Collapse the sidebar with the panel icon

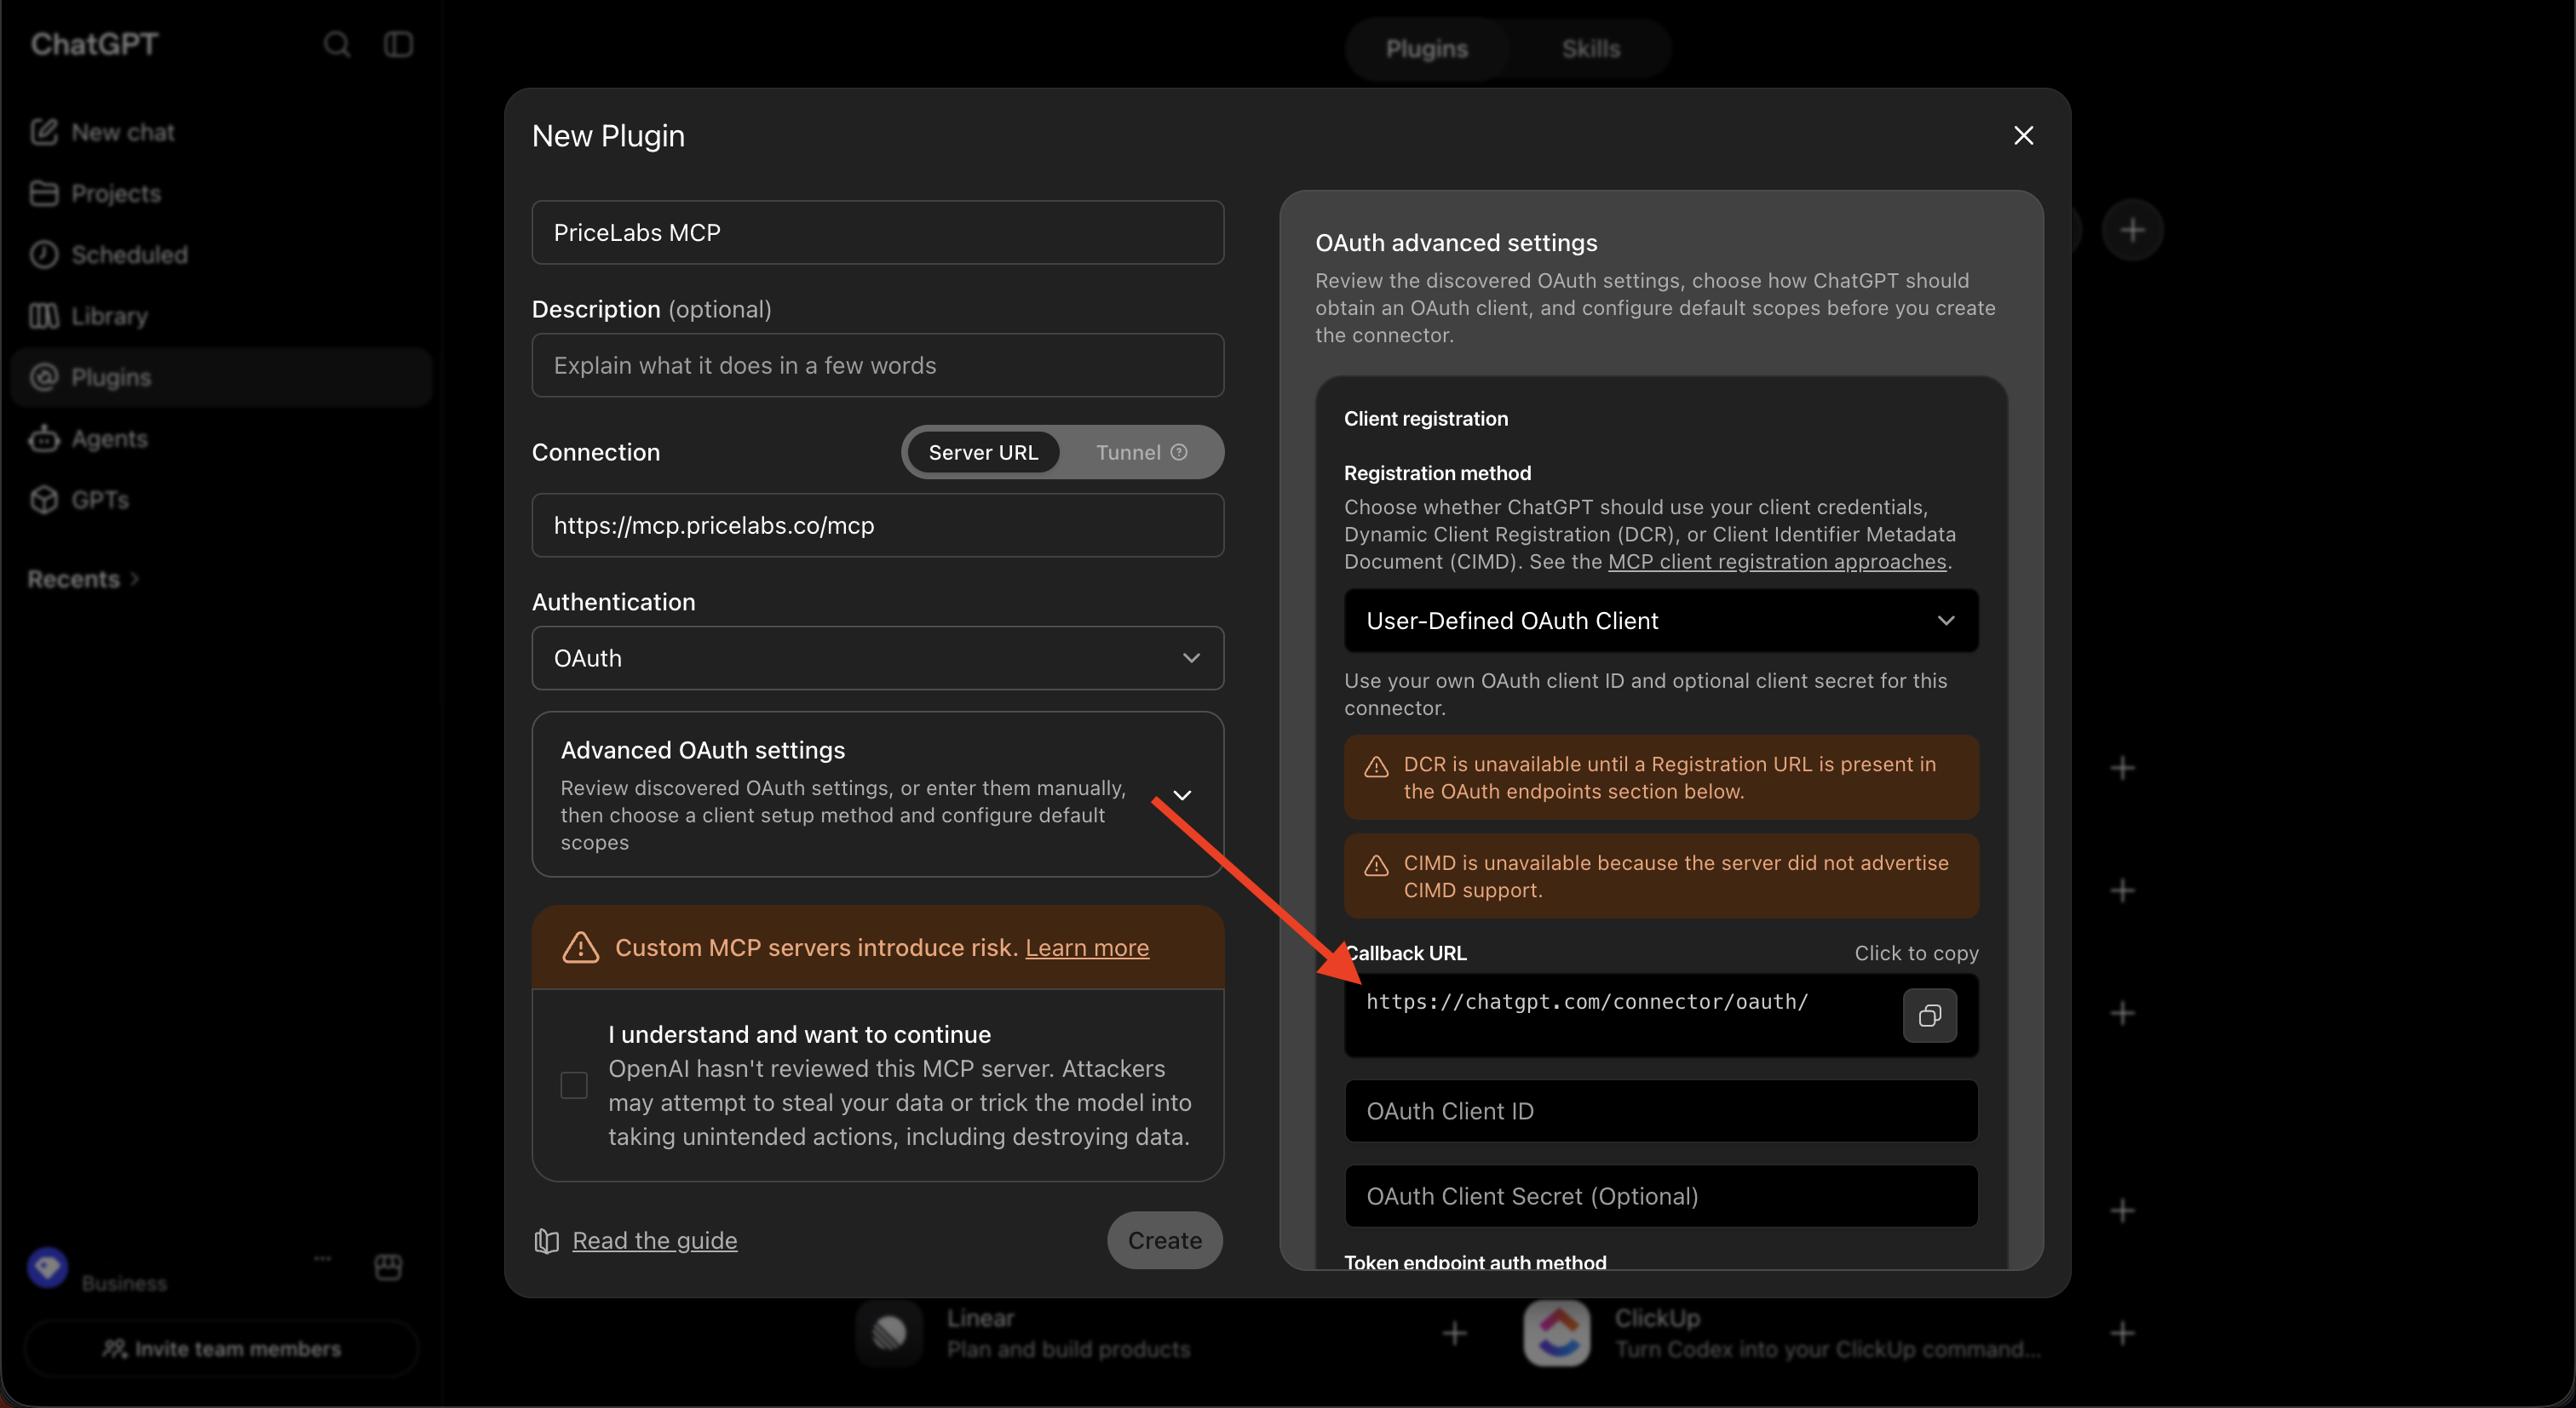click(x=398, y=44)
